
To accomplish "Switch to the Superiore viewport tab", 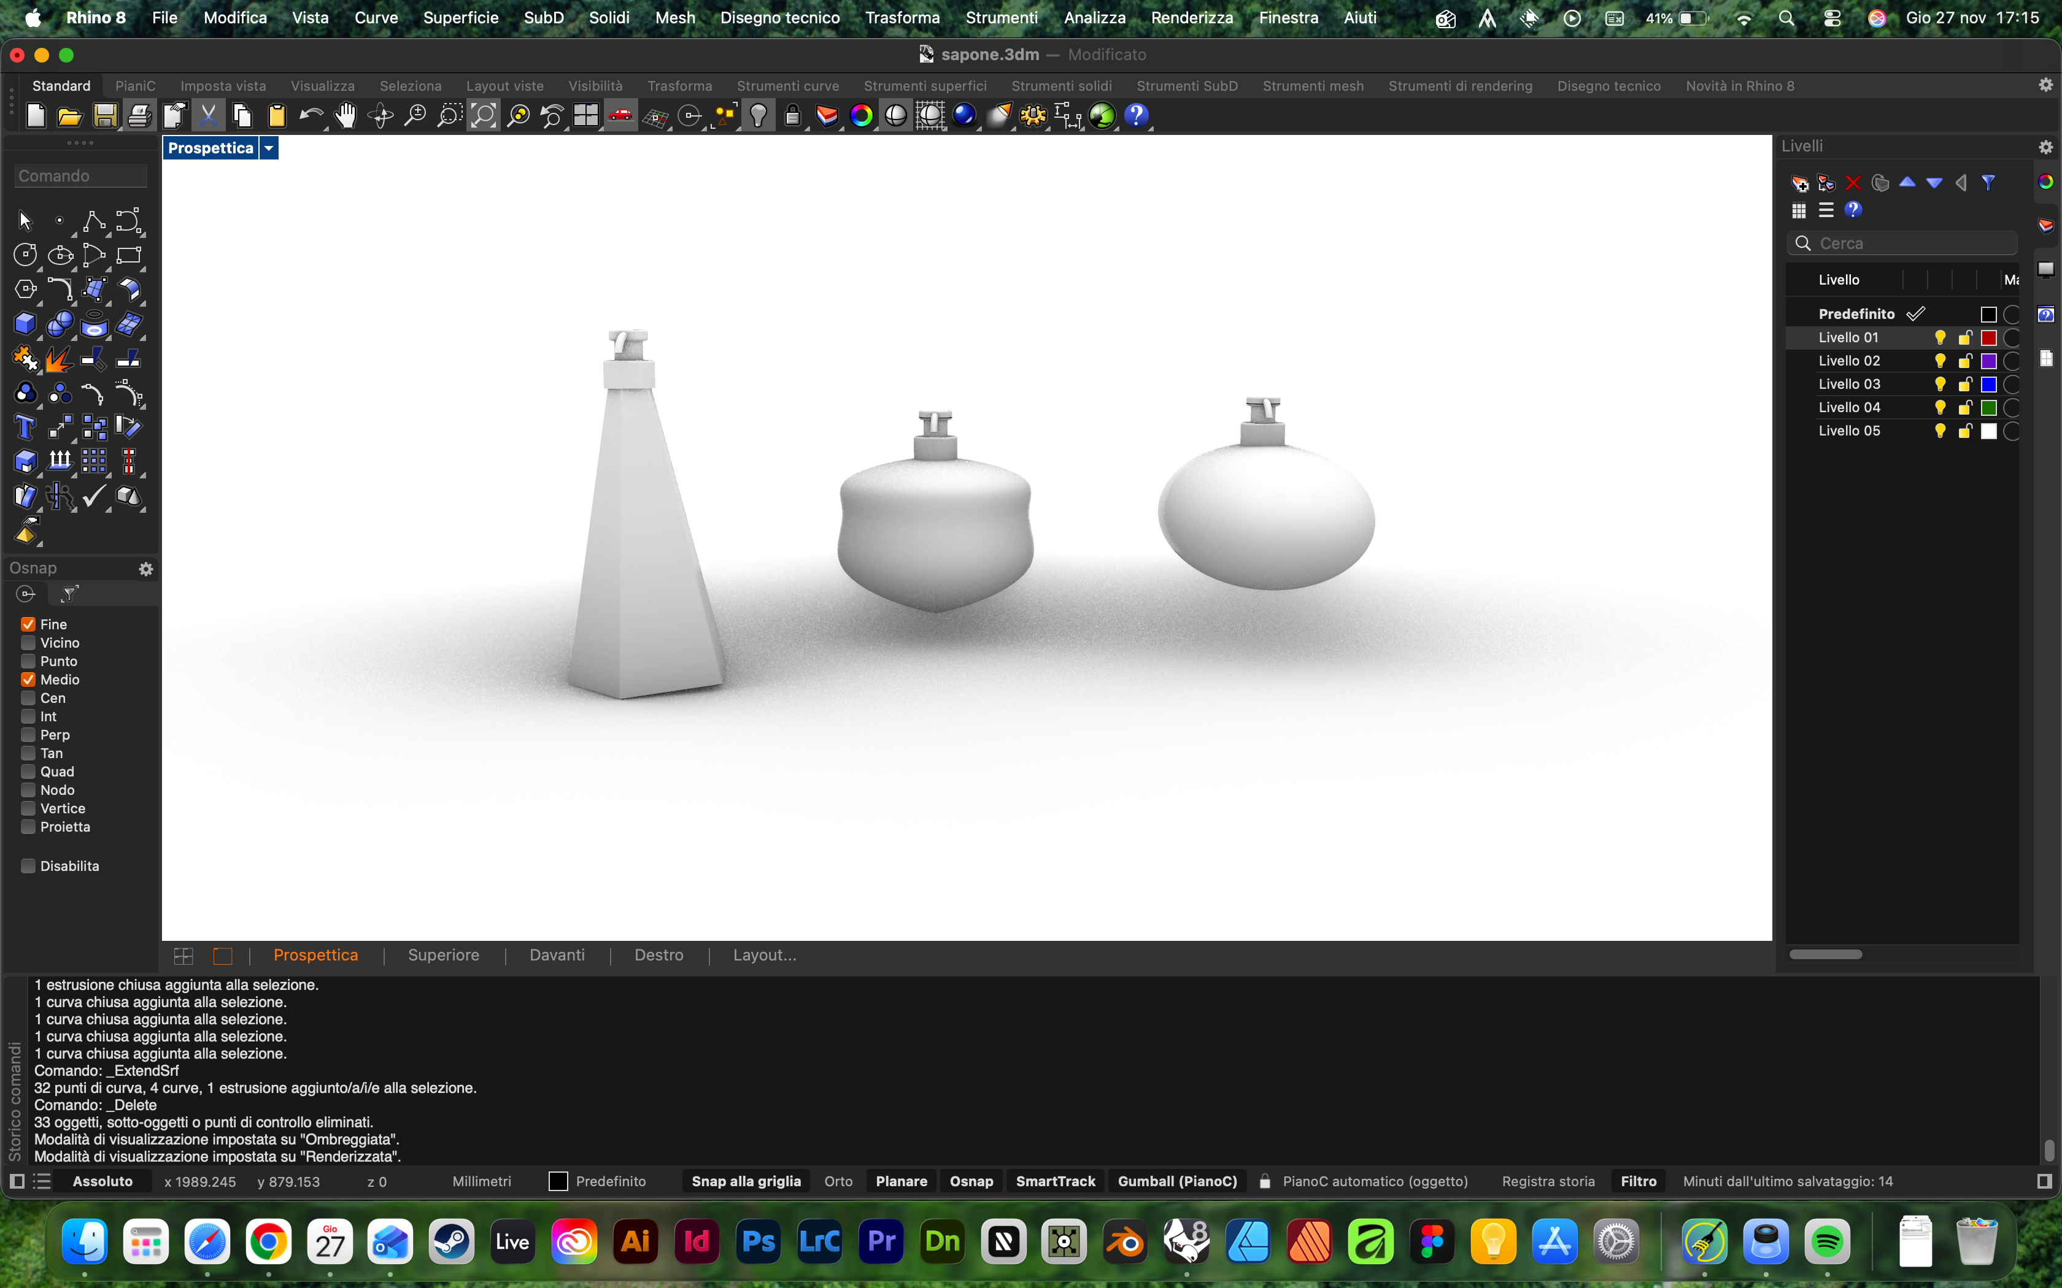I will click(443, 955).
